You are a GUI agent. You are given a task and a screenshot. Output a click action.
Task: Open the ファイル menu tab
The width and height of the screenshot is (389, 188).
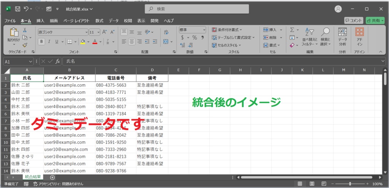(10, 21)
